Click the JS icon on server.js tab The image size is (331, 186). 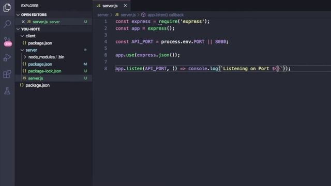tap(99, 6)
